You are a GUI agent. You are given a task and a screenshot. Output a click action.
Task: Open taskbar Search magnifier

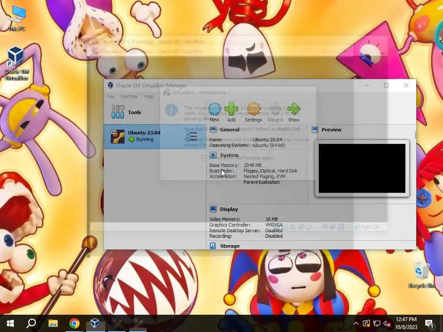pos(31,323)
